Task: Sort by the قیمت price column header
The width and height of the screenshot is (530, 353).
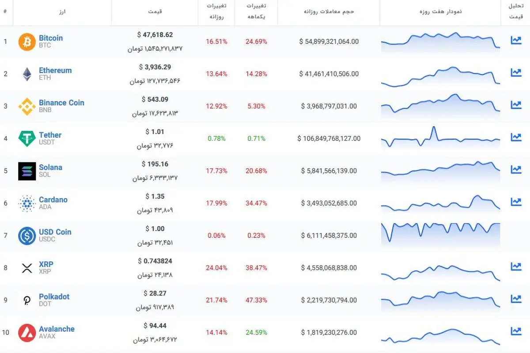Action: (x=155, y=12)
